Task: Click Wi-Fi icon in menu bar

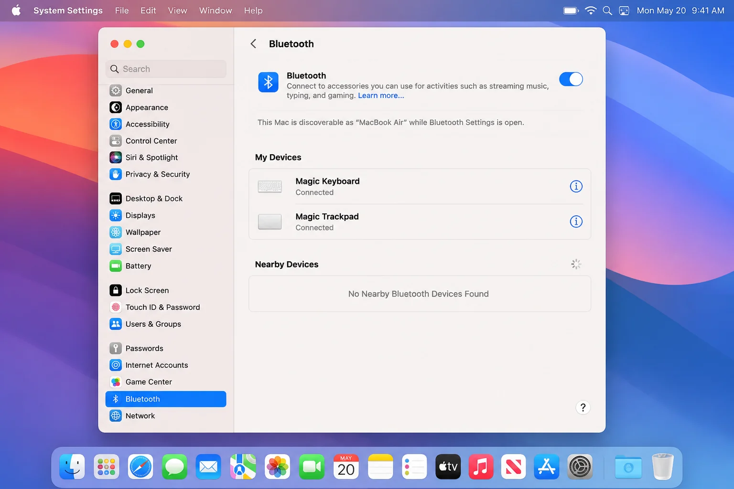Action: point(591,11)
